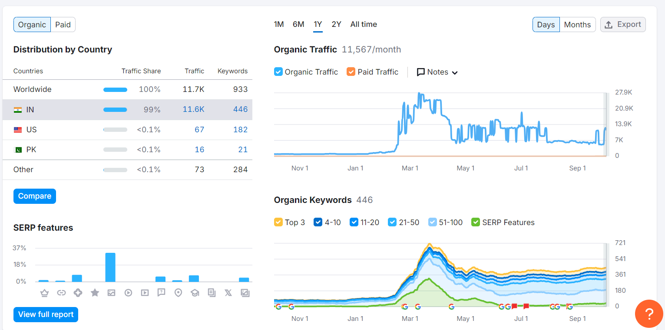Click the map pin local pack icon
This screenshot has height=330, width=665.
[178, 293]
